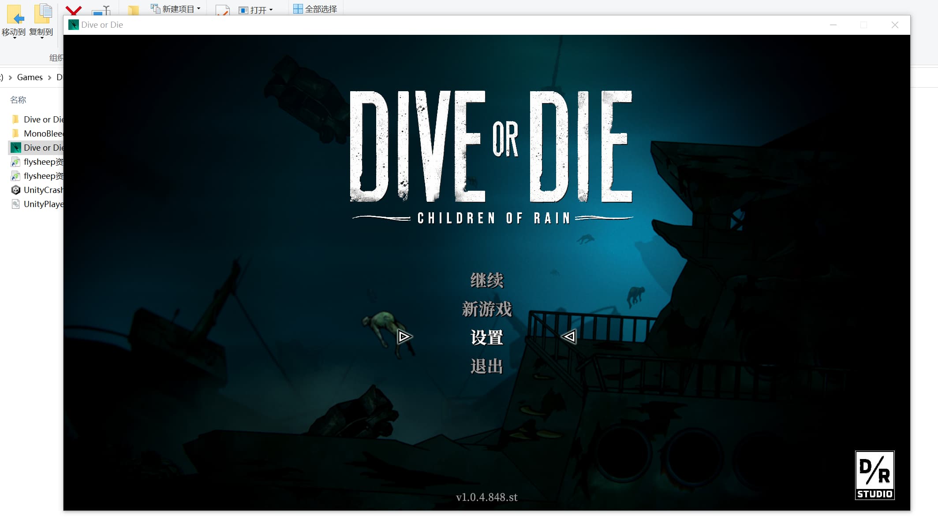The height and width of the screenshot is (522, 938).
Task: Choose 继续 (Continue) in the game menu
Action: [487, 281]
